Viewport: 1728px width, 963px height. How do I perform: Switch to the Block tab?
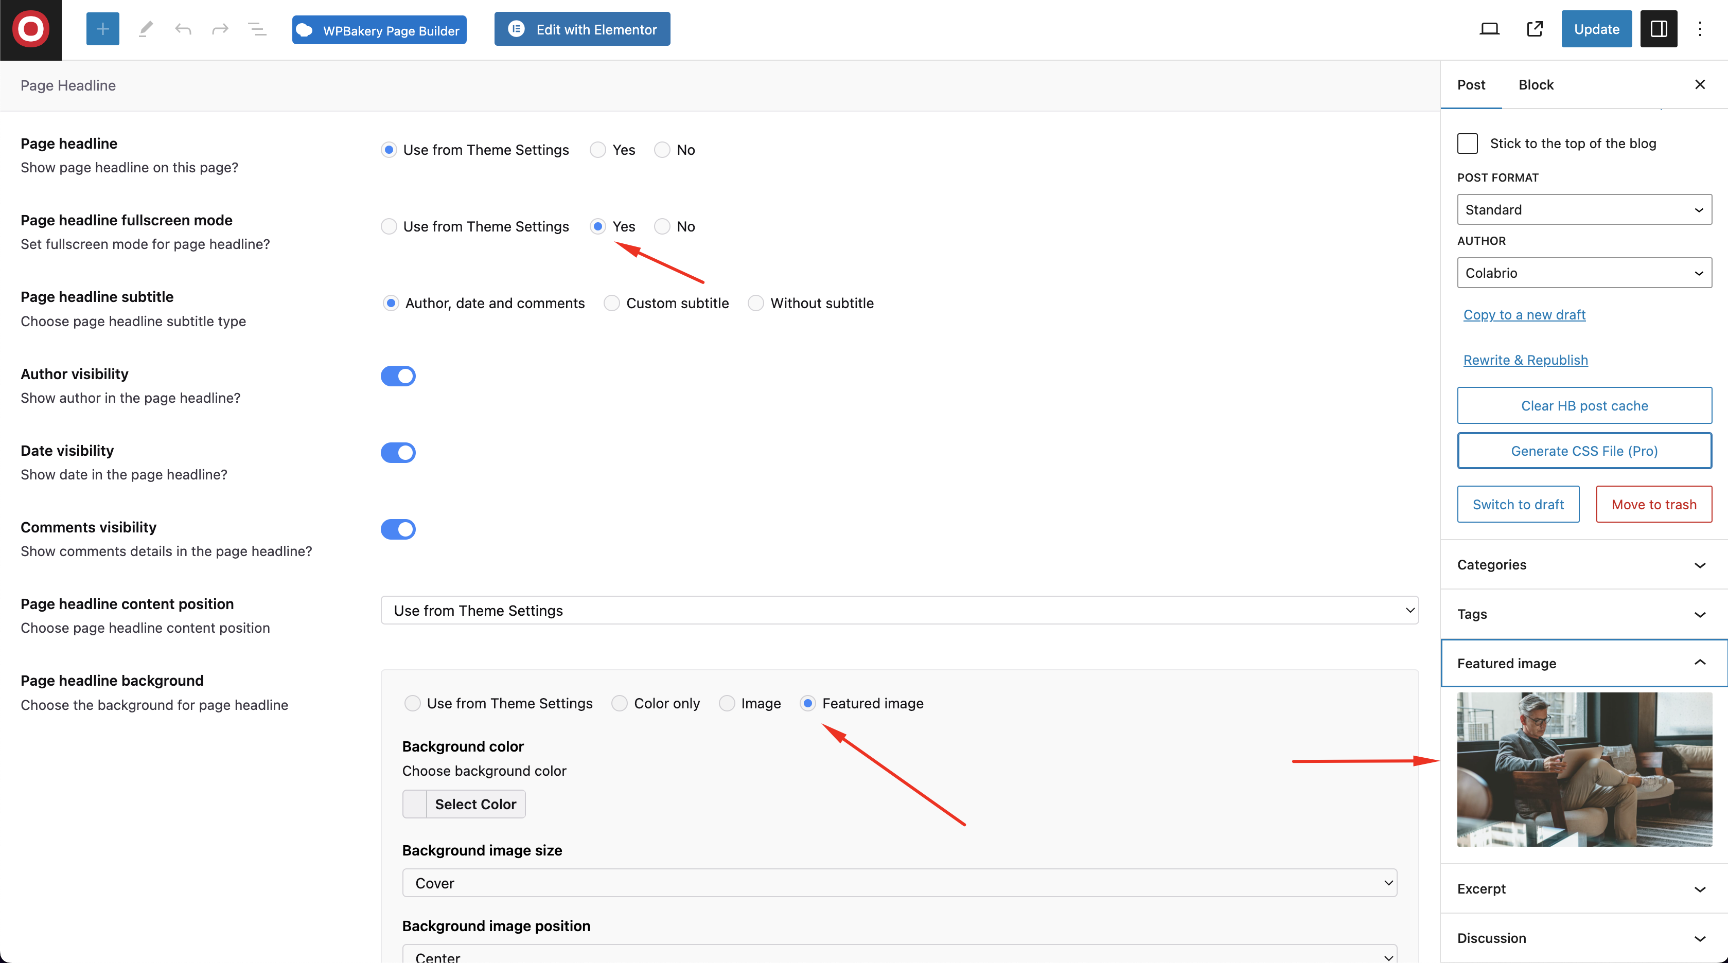(x=1536, y=84)
